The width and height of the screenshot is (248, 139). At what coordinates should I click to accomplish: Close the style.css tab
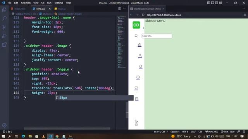[50, 9]
